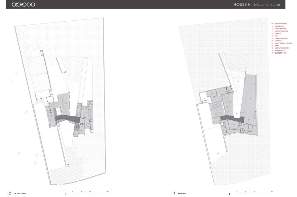Click the north arrow under basement plan
297x197 pixels.
[229, 194]
